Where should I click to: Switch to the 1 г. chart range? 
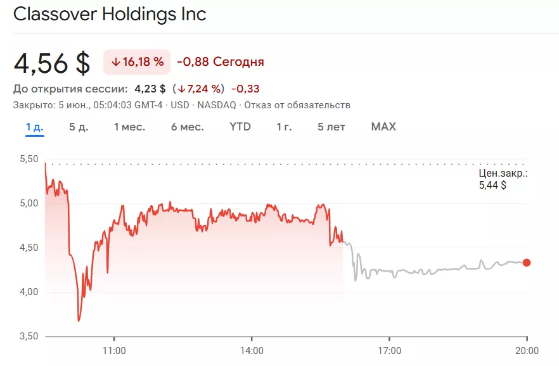coord(284,127)
